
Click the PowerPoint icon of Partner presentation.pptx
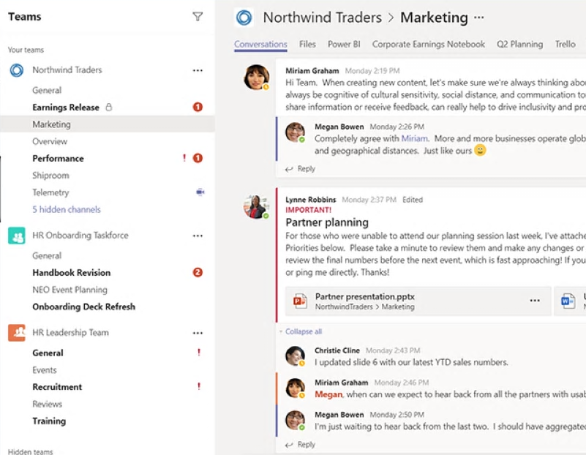(300, 301)
